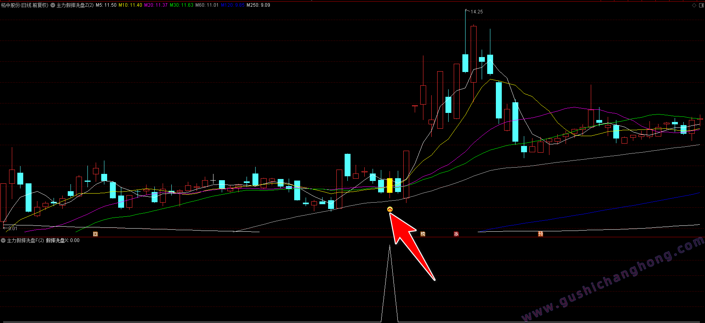705x323 pixels.
Task: Click the 14.25 high price label
Action: 477,12
